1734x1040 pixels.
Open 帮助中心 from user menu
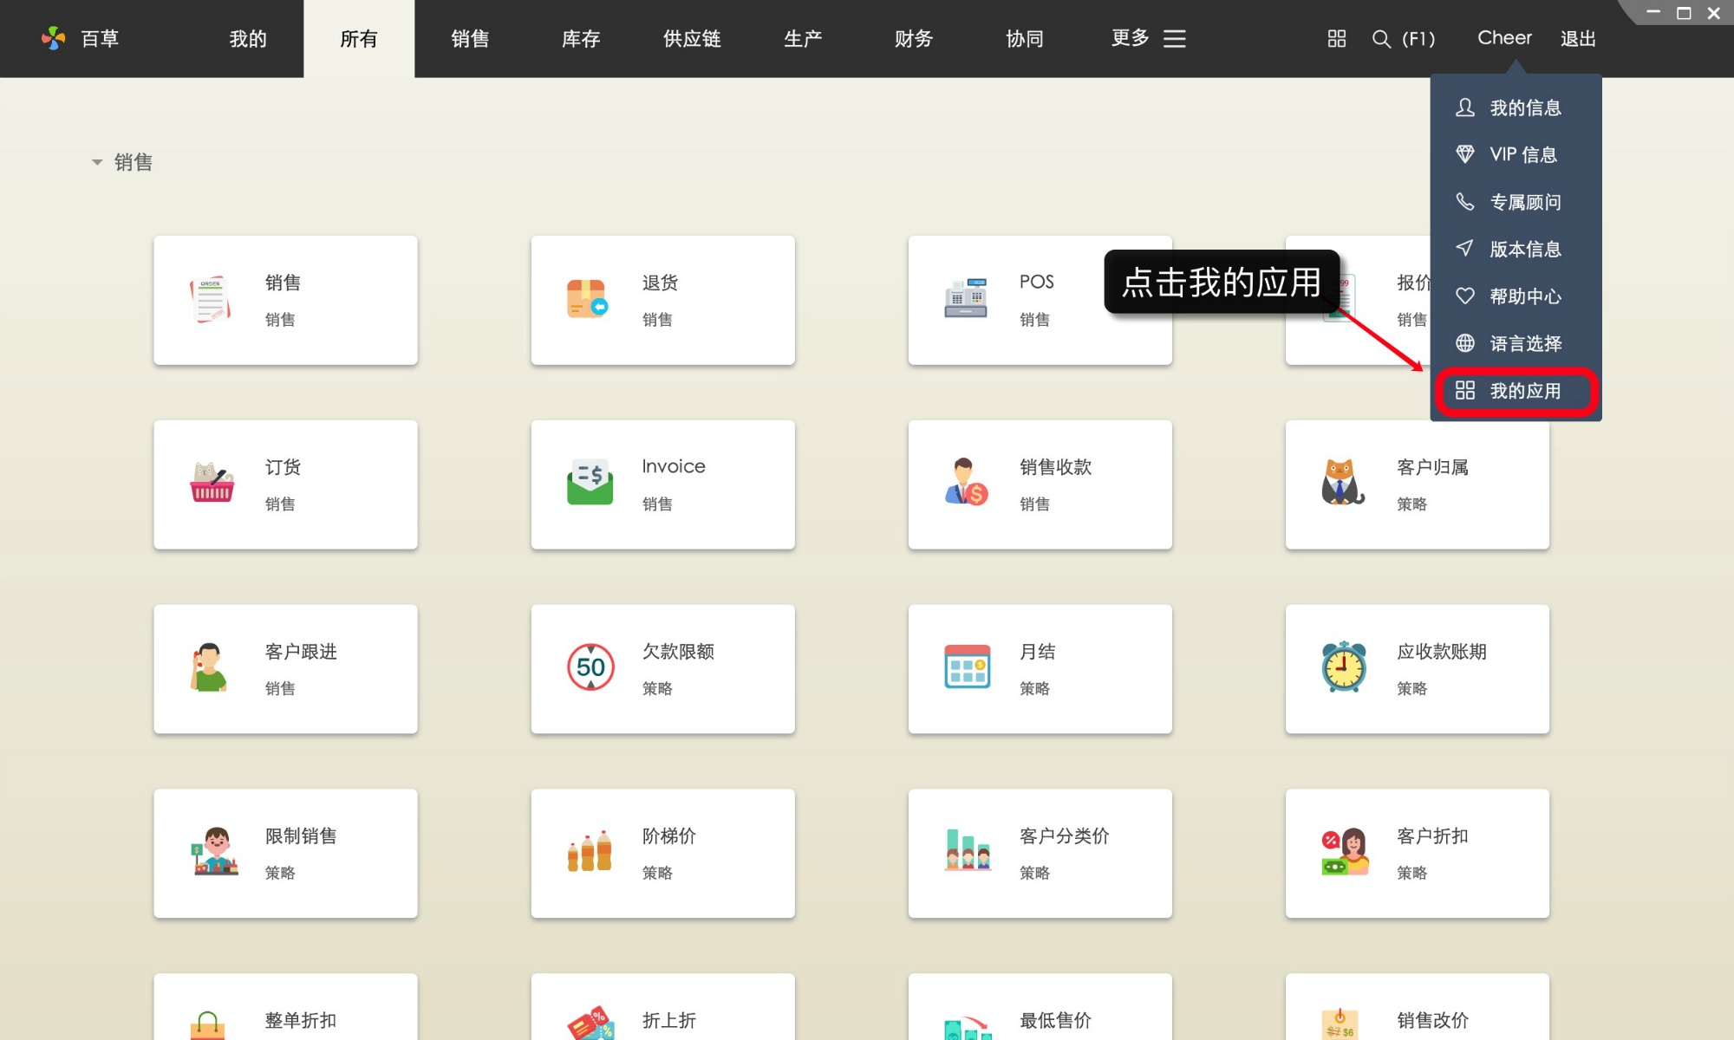pos(1516,296)
